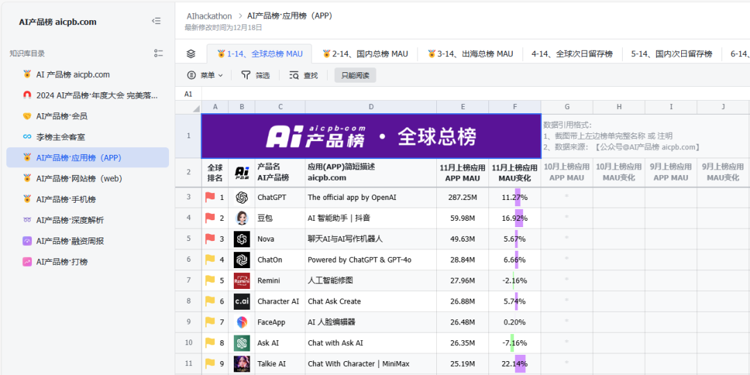Image resolution: width=750 pixels, height=375 pixels.
Task: Switch to the 3-14、出海总榜 MAU tab
Action: pyautogui.click(x=470, y=54)
